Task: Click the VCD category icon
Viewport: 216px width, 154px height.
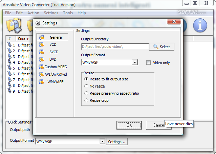Action: click(41, 44)
